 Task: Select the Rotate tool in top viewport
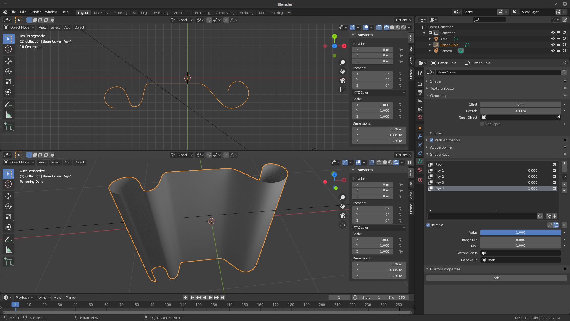tap(8, 71)
